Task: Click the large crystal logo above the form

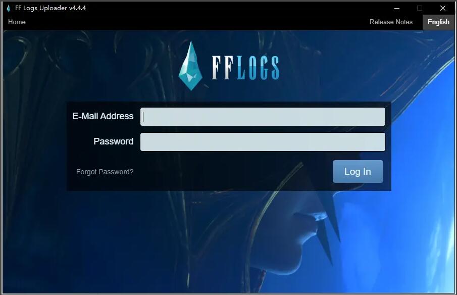Action: pyautogui.click(x=190, y=66)
